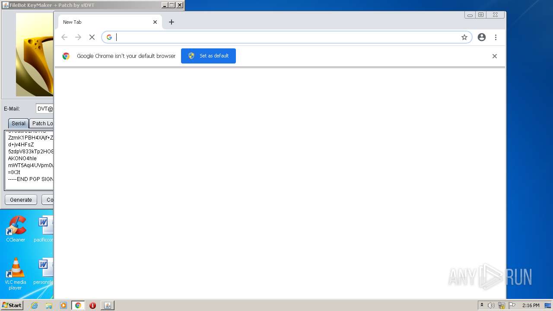Go forward in Chrome
Viewport: 553px width, 311px height.
tap(78, 38)
